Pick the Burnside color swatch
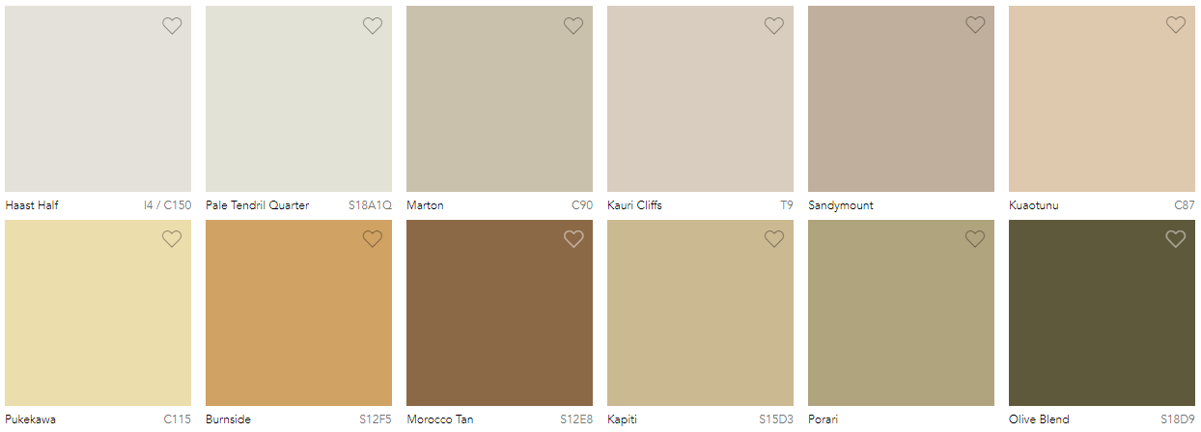This screenshot has width=1201, height=432. [298, 312]
